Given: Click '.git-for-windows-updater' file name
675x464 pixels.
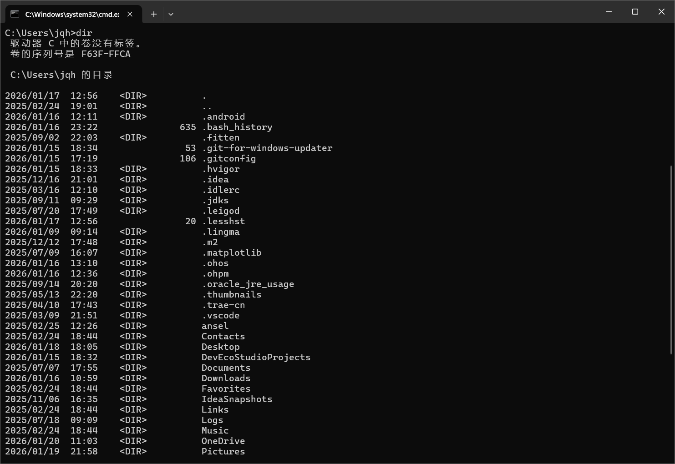Looking at the screenshot, I should pos(267,148).
